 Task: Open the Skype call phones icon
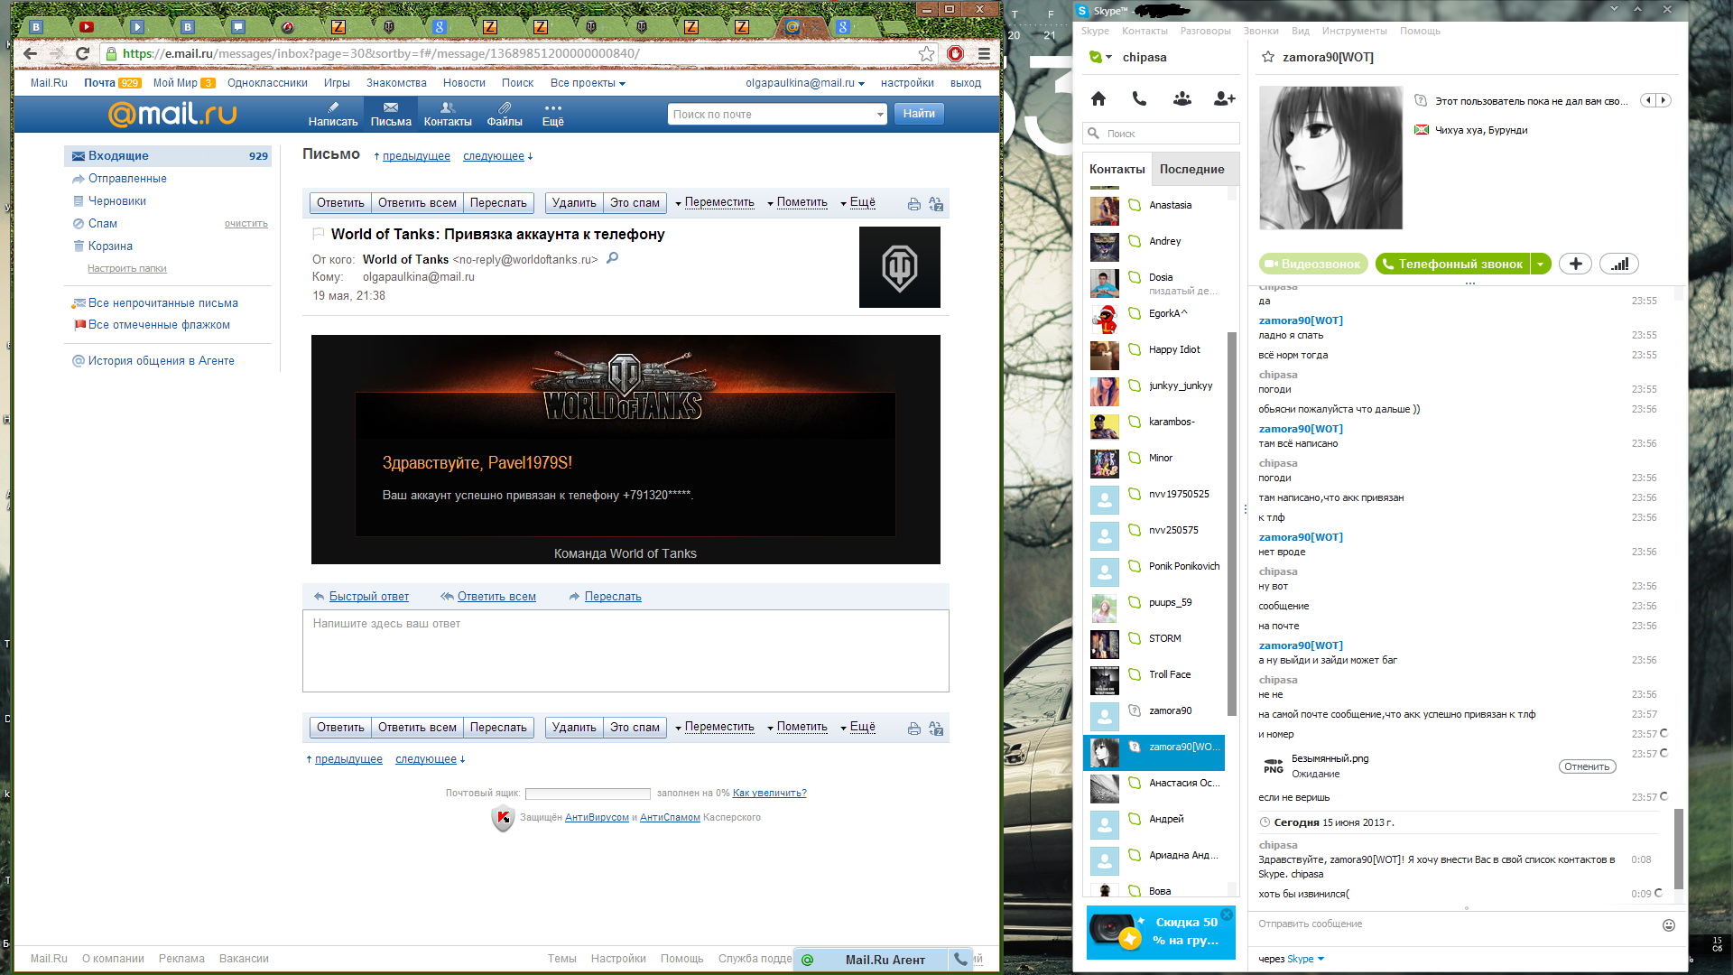(x=1140, y=98)
